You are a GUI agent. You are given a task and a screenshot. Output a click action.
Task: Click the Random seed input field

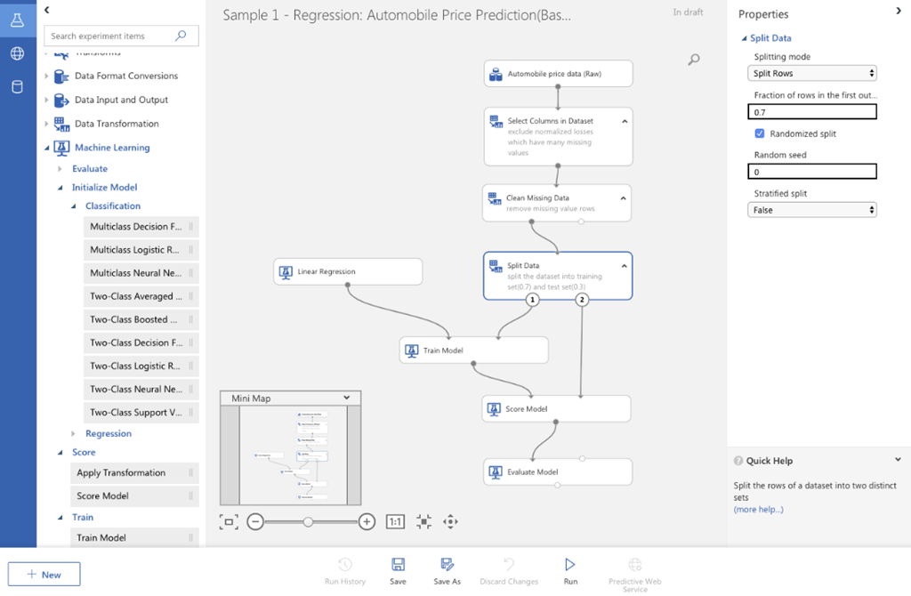[x=811, y=172]
